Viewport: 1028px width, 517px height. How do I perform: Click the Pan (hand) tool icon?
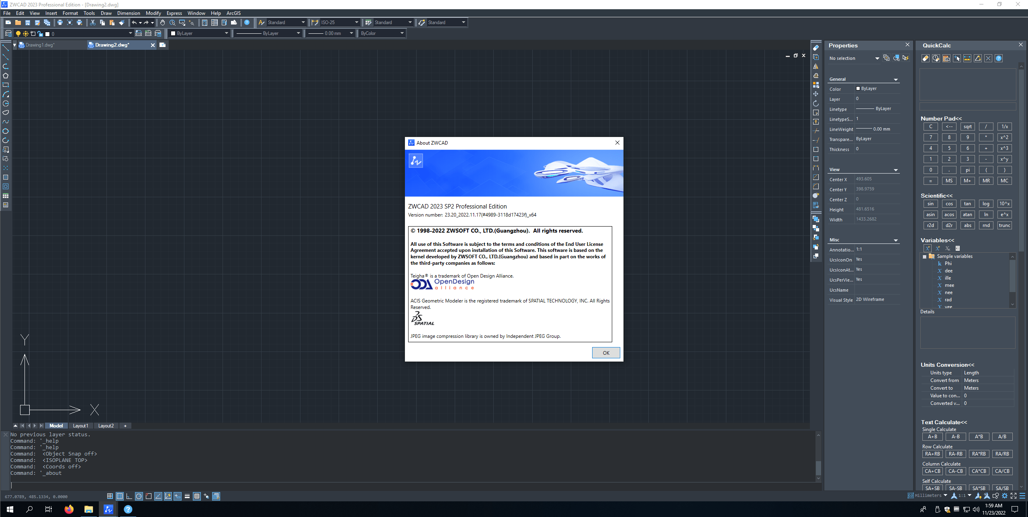(162, 22)
